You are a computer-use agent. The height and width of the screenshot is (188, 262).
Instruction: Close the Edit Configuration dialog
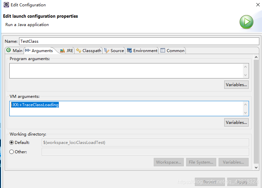coord(258,5)
